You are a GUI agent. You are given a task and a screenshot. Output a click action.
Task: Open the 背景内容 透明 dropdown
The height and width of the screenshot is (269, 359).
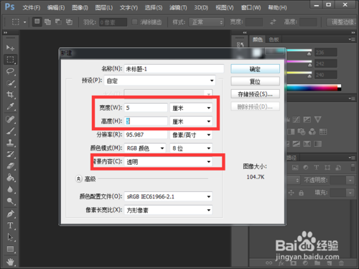(168, 162)
